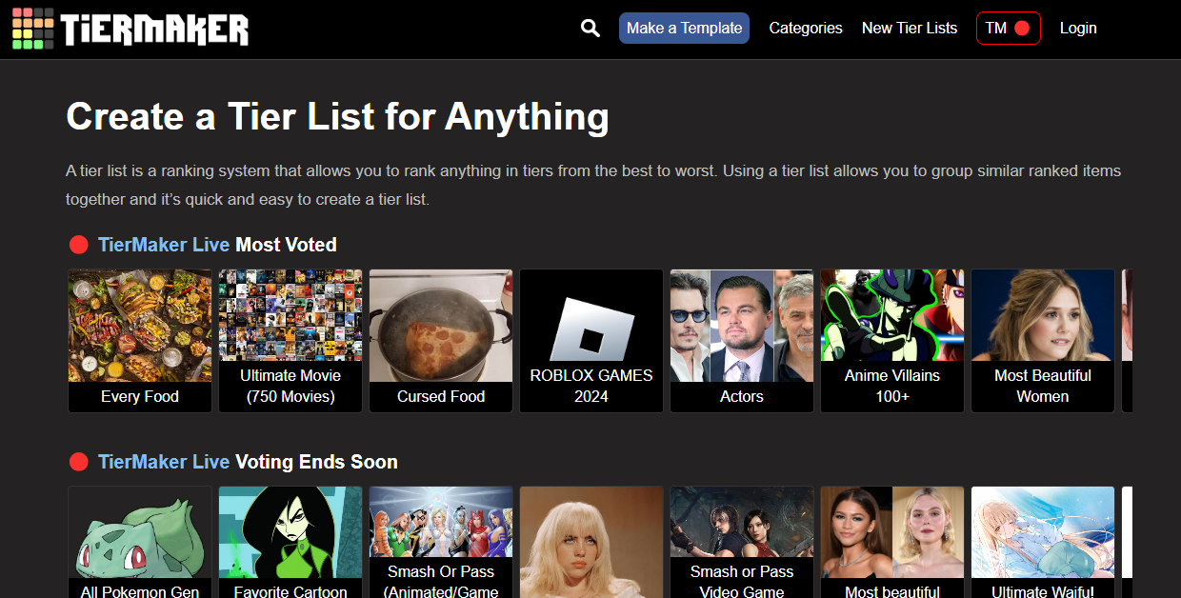Select the Ultimate Movie (750 Movies) template
Image resolution: width=1181 pixels, height=598 pixels.
coord(290,340)
